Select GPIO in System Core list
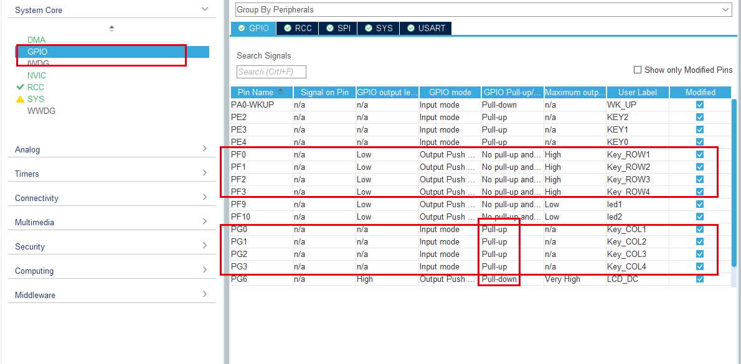This screenshot has height=364, width=741. tap(113, 52)
